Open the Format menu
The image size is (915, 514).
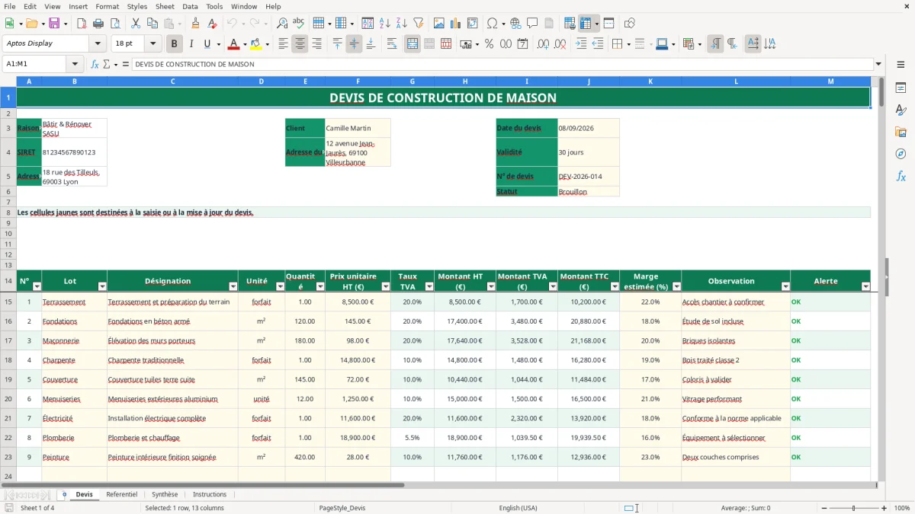[107, 6]
